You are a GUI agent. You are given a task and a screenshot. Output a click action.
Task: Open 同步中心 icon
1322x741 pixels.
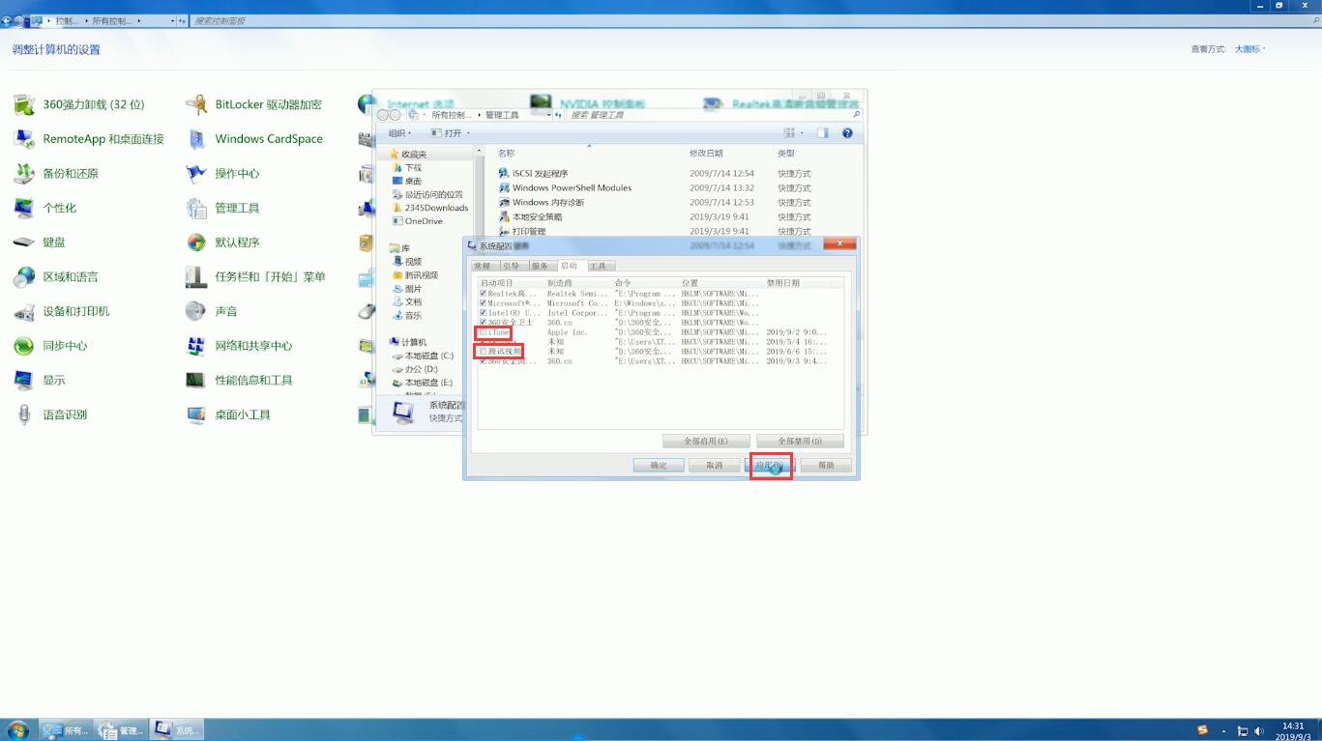click(24, 346)
